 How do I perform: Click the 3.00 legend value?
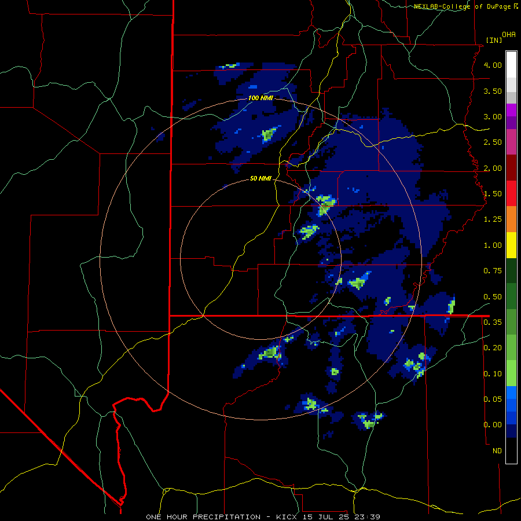(493, 116)
